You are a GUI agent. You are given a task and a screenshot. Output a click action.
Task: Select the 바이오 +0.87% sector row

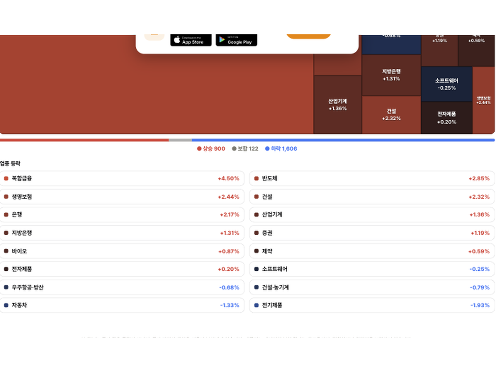point(122,251)
